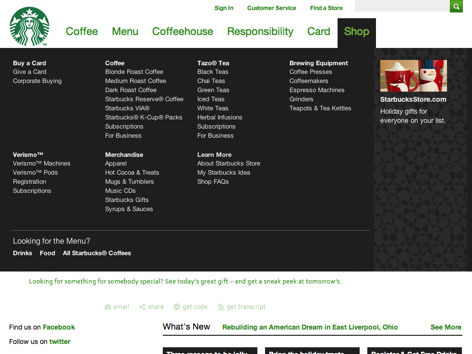Image resolution: width=472 pixels, height=354 pixels.
Task: Open the Coffee main menu
Action: point(82,32)
